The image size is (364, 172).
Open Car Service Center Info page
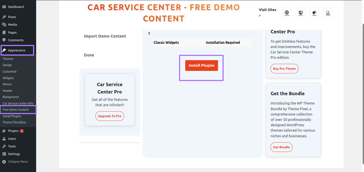click(x=18, y=103)
